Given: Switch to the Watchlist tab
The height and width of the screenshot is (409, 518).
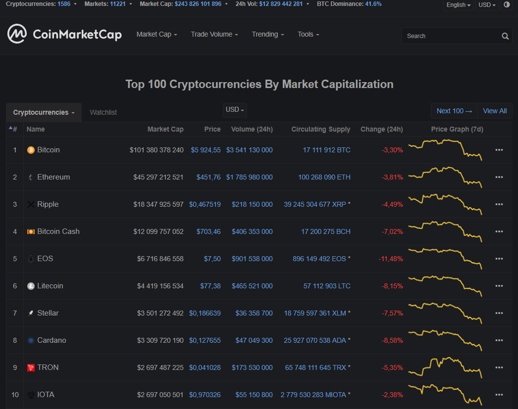Looking at the screenshot, I should 103,112.
